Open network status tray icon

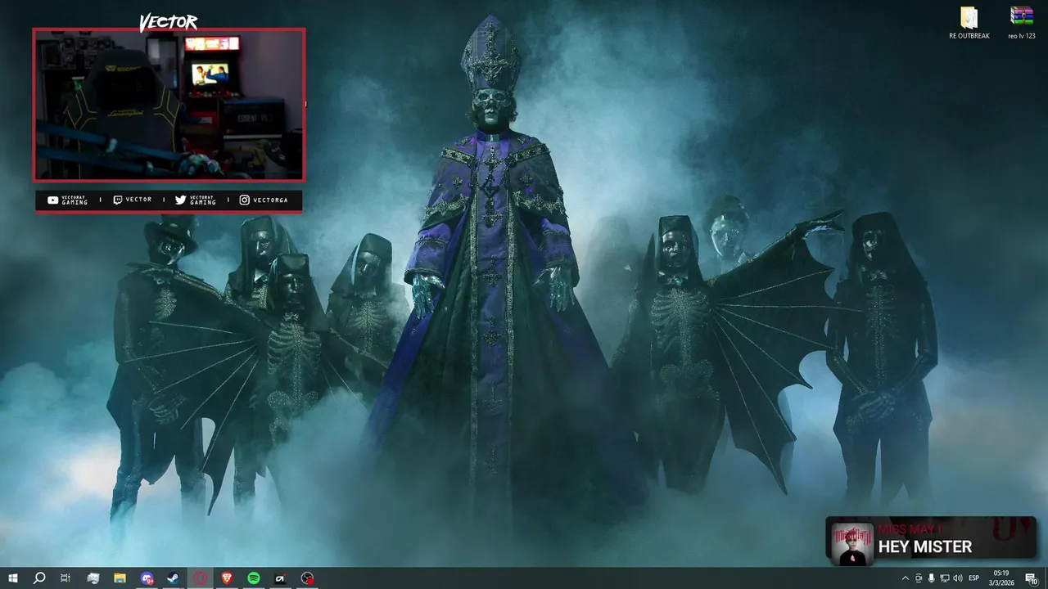[x=944, y=578]
